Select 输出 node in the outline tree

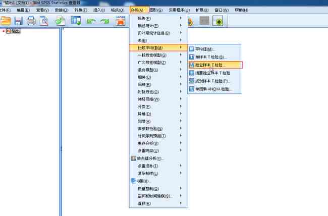[x=16, y=31]
